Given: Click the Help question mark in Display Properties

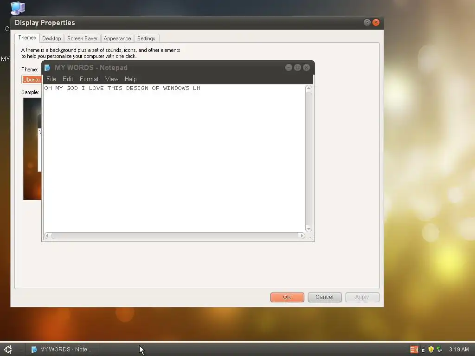Looking at the screenshot, I should tap(367, 22).
